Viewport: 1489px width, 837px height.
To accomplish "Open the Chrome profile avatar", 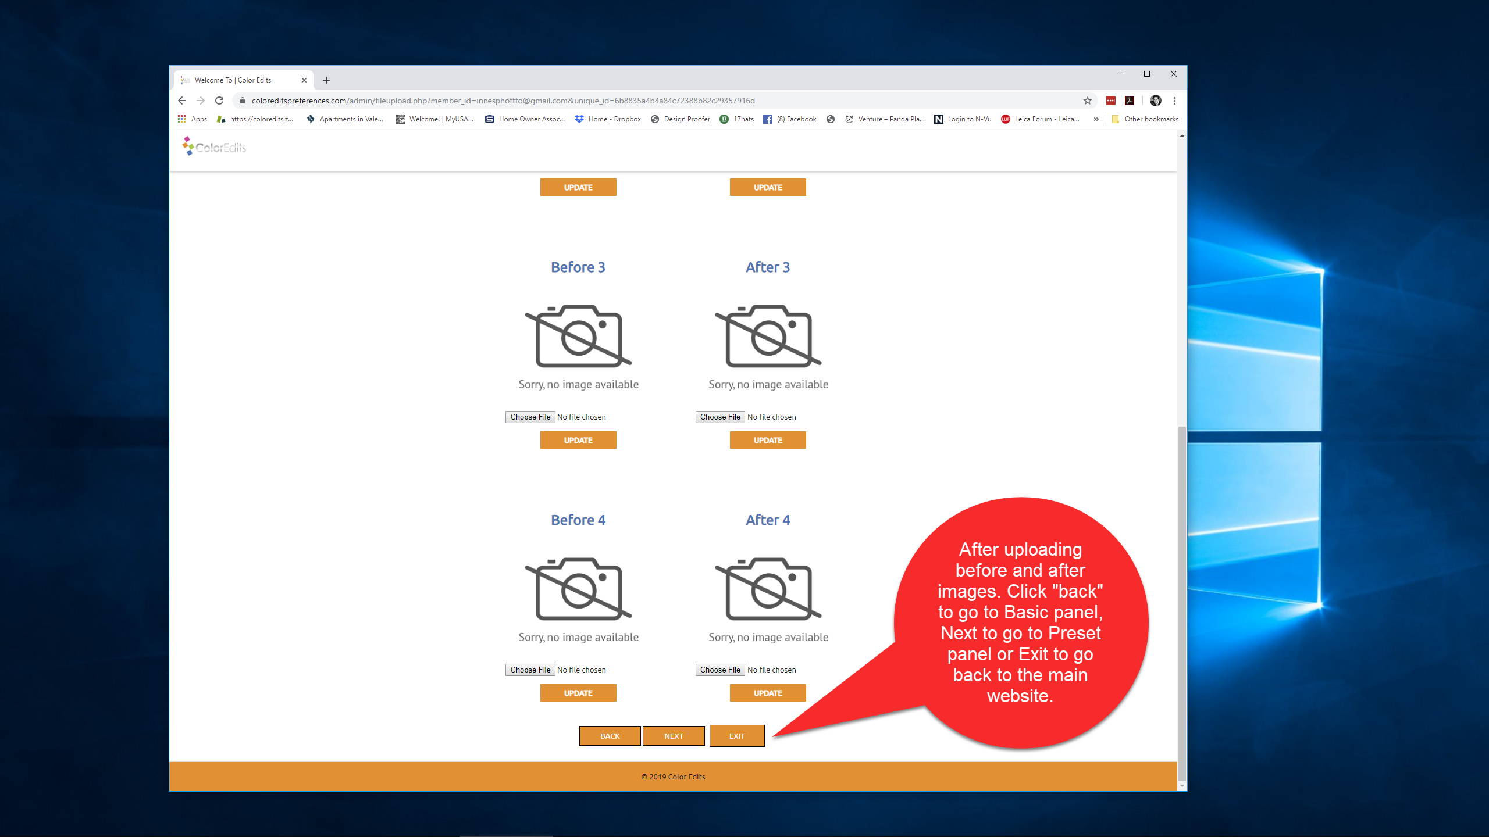I will tap(1156, 101).
